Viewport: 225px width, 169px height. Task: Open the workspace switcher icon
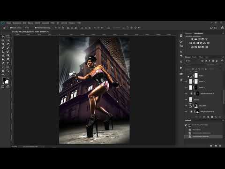coord(216,28)
